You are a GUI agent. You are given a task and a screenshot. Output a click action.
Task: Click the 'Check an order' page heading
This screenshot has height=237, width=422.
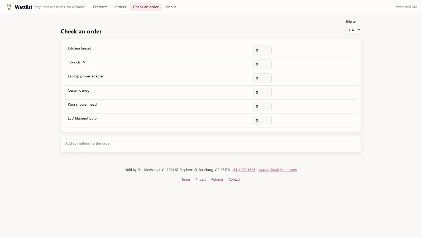[81, 31]
